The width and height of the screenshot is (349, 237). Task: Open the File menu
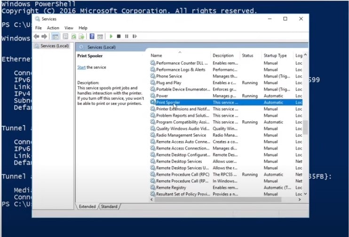coord(38,28)
